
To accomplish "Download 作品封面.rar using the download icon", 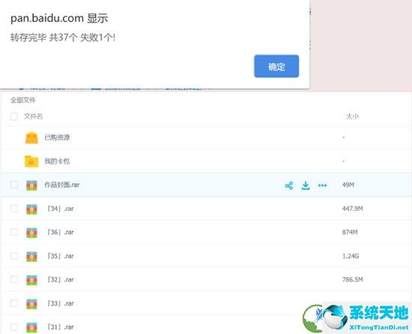I will coord(306,185).
